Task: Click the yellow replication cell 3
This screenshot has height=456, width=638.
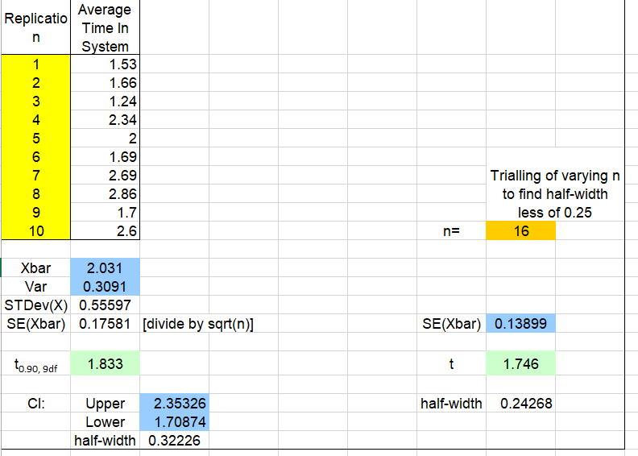Action: (x=35, y=101)
